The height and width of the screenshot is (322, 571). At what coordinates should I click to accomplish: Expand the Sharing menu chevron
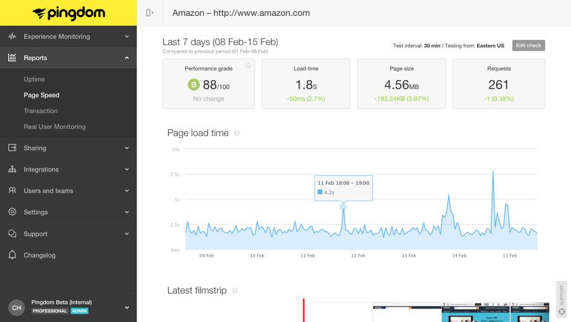pyautogui.click(x=127, y=148)
